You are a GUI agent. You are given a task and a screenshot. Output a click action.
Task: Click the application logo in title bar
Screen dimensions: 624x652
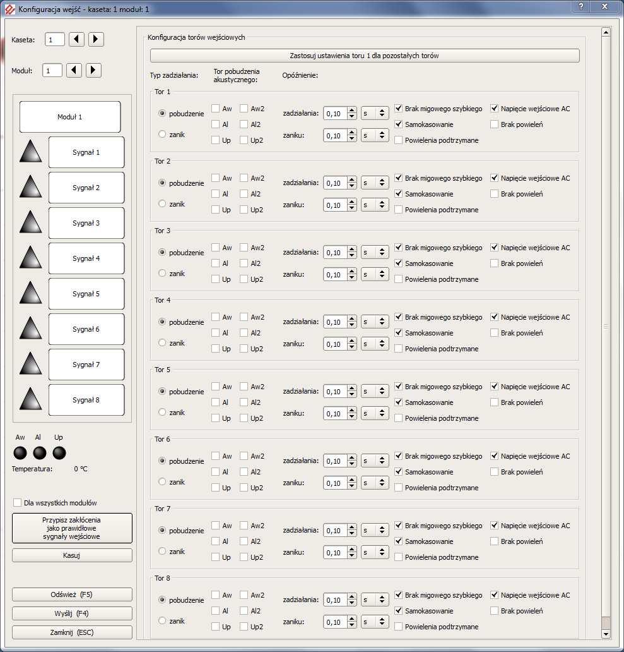(9, 9)
